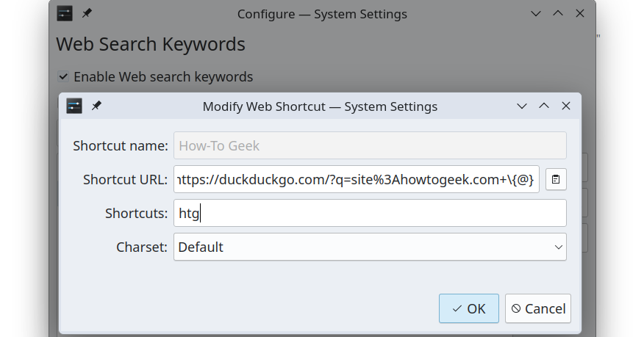644x337 pixels.
Task: Maximize the Configure System Settings window
Action: click(x=558, y=14)
